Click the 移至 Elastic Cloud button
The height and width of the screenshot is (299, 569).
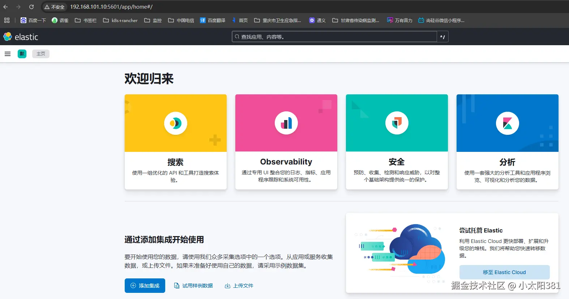pyautogui.click(x=504, y=272)
